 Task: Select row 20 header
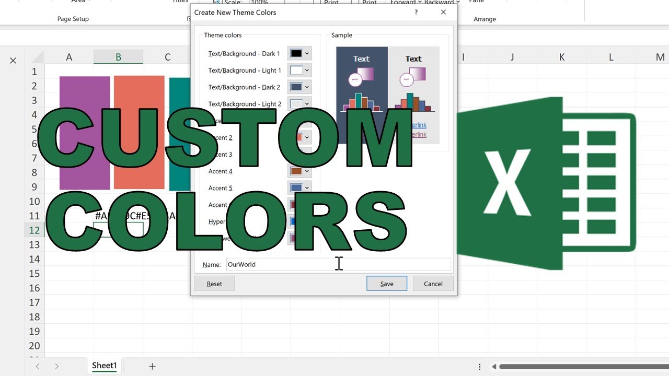coord(34,346)
